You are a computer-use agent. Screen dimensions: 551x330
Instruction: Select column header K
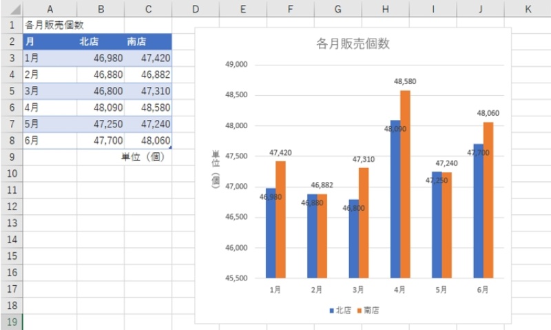tap(527, 8)
